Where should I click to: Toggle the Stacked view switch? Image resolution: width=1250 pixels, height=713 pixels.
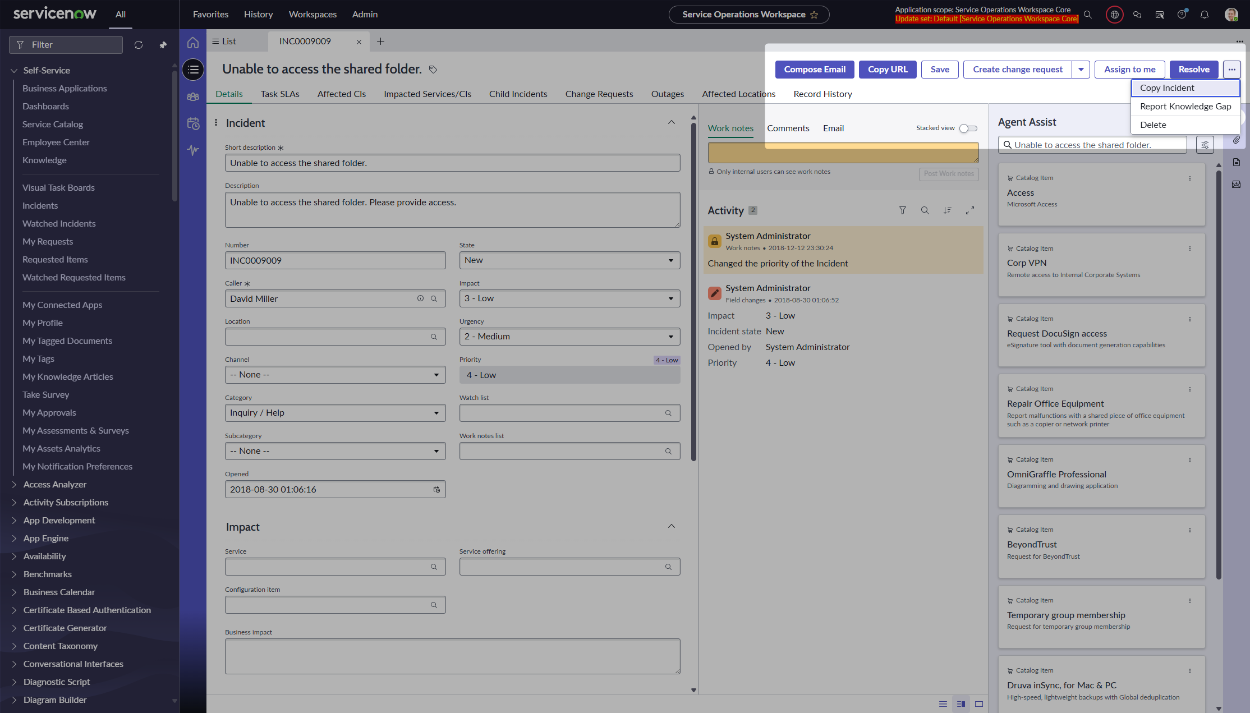[968, 128]
